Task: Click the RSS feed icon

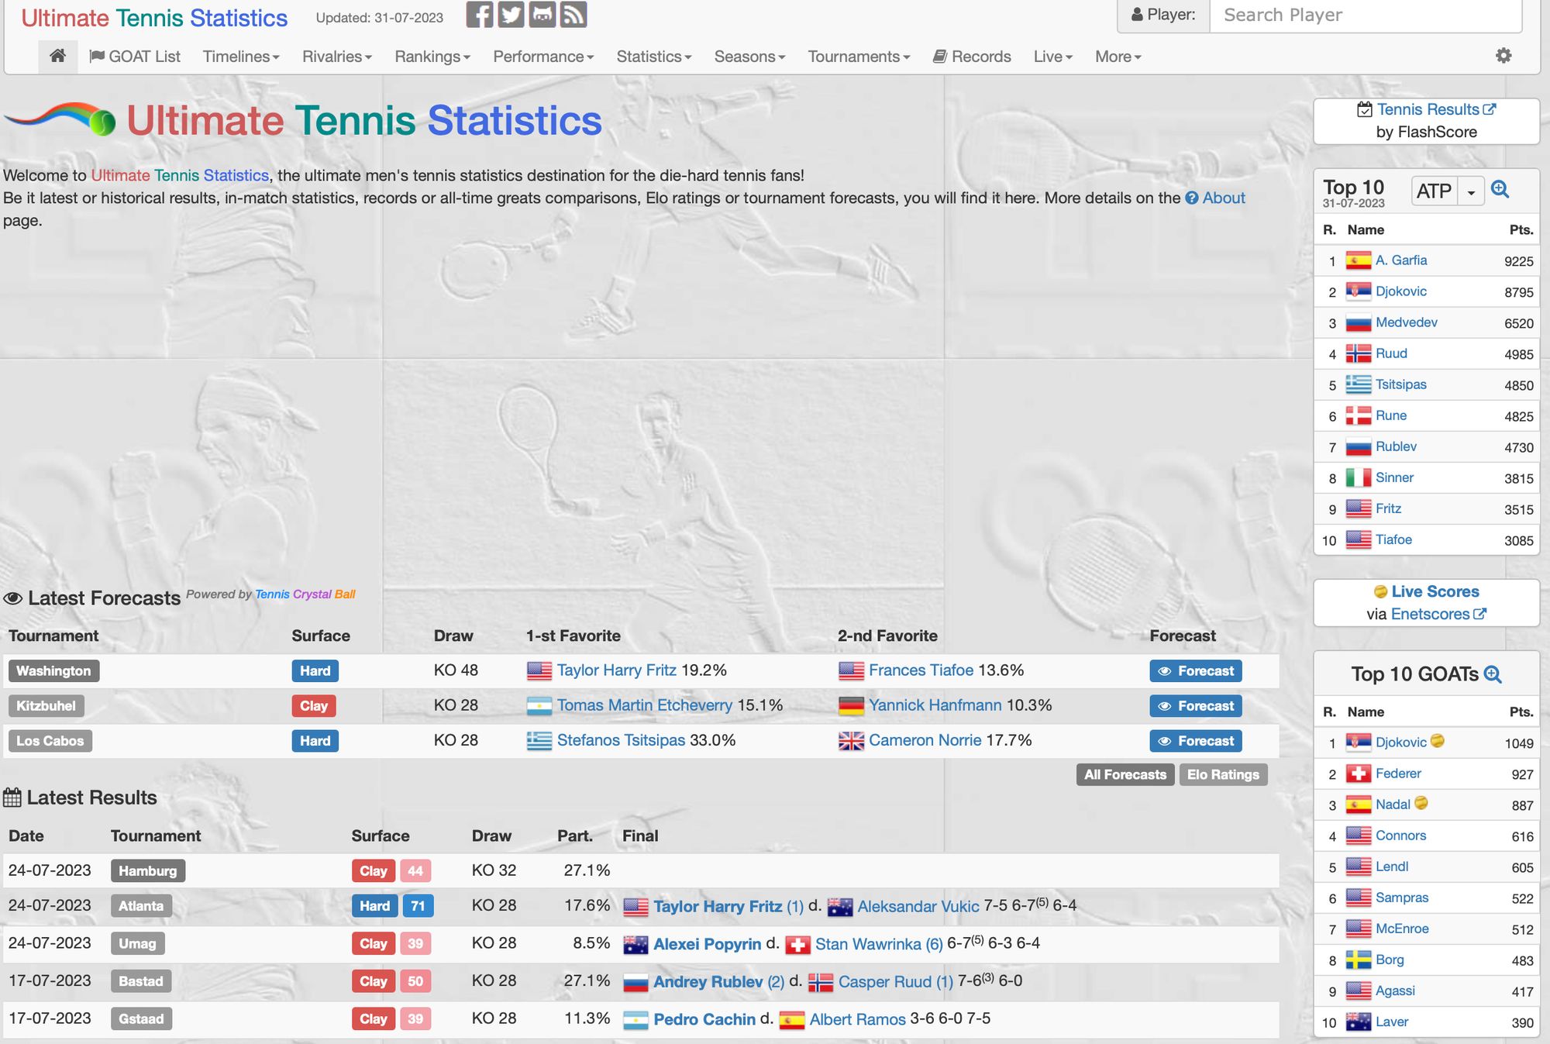Action: 573,15
